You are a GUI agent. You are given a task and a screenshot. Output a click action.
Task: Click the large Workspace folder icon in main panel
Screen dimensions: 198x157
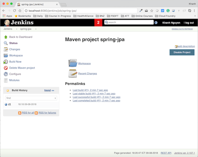point(73,63)
